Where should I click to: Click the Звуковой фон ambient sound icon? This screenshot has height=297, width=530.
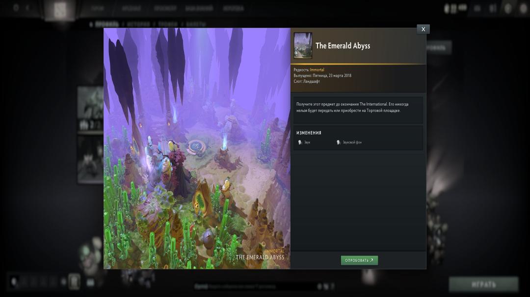pyautogui.click(x=338, y=142)
